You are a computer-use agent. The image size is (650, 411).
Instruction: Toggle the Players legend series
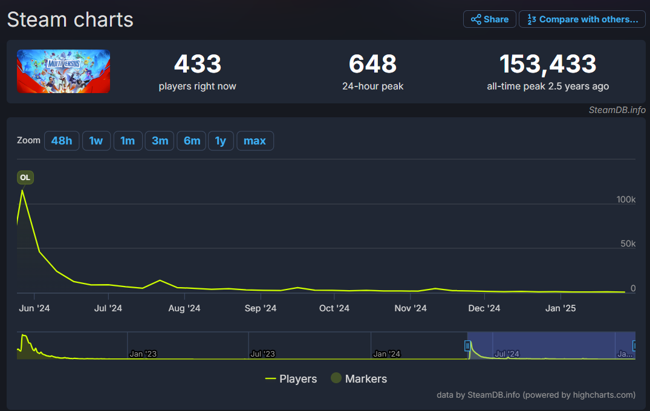point(291,379)
